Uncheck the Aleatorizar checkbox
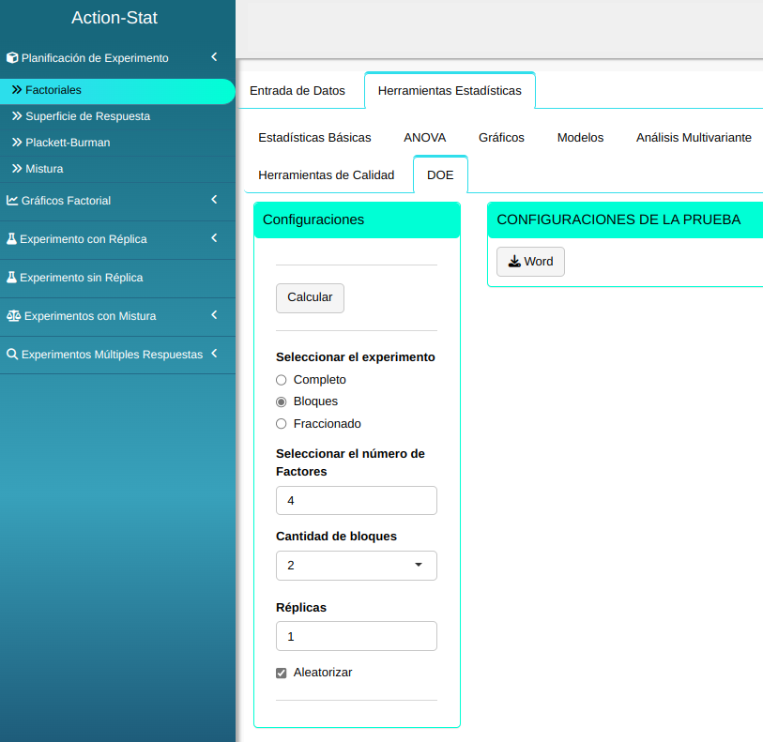 [x=282, y=673]
